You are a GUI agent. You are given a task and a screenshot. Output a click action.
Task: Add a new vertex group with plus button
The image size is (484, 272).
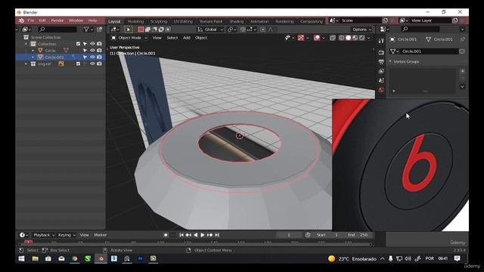click(x=462, y=71)
